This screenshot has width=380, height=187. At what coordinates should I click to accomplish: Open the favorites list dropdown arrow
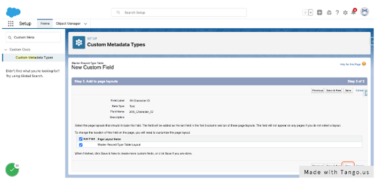(311, 12)
